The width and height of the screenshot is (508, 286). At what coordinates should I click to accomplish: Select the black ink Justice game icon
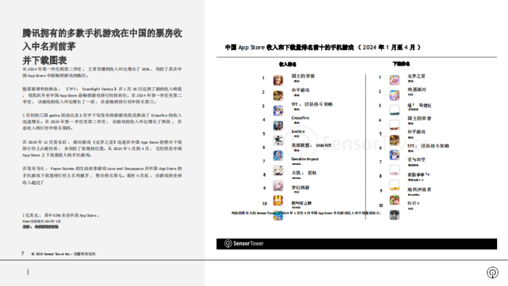[x=278, y=140]
